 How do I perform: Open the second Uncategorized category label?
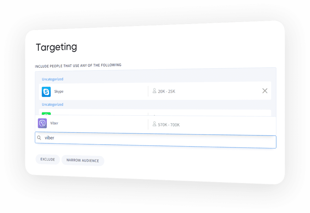[53, 104]
